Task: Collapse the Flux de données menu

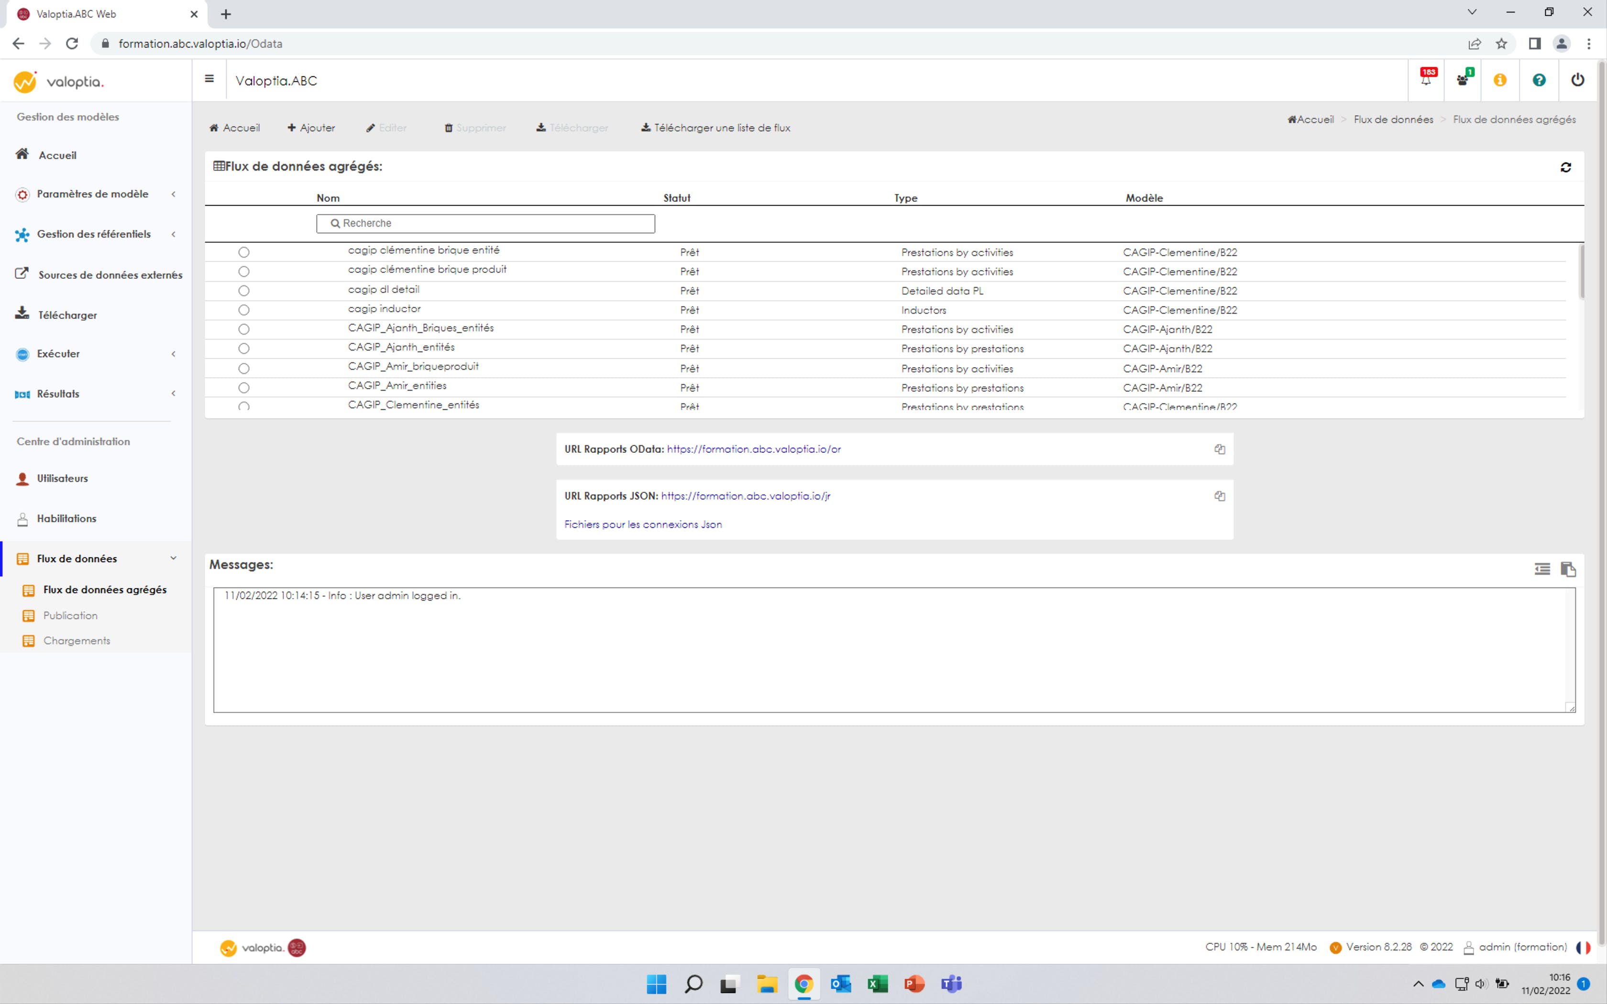Action: pos(96,558)
